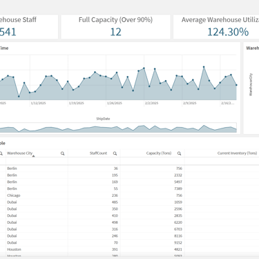Click the 1/12/2025 axis date label
The image size is (259, 259).
click(x=38, y=103)
